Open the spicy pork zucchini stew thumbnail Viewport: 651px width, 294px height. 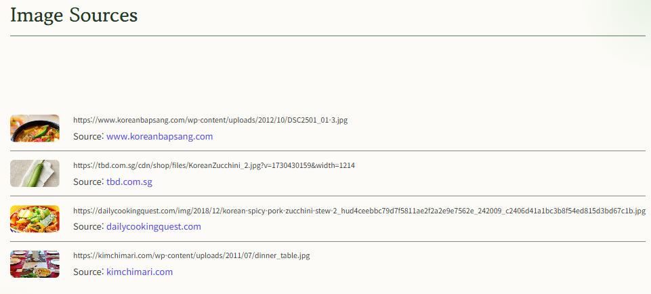[35, 219]
